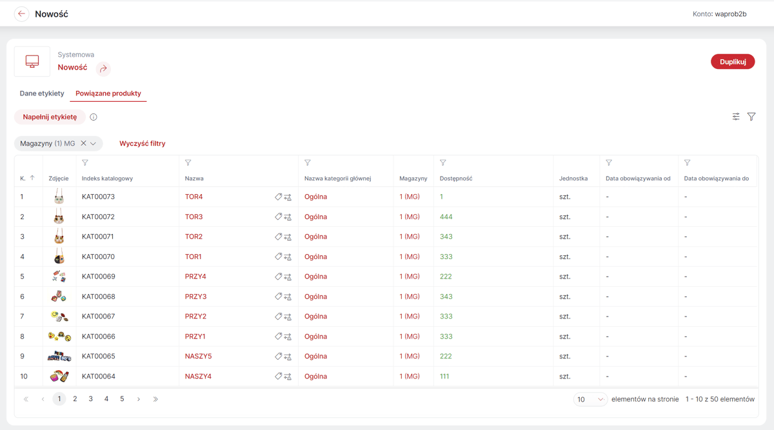Click the label tag icon in TOR4 row
The height and width of the screenshot is (430, 774).
click(278, 197)
